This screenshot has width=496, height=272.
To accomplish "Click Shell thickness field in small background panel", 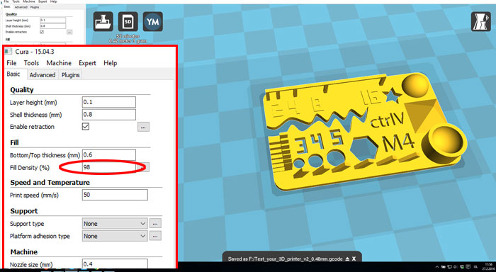I will coord(53,26).
